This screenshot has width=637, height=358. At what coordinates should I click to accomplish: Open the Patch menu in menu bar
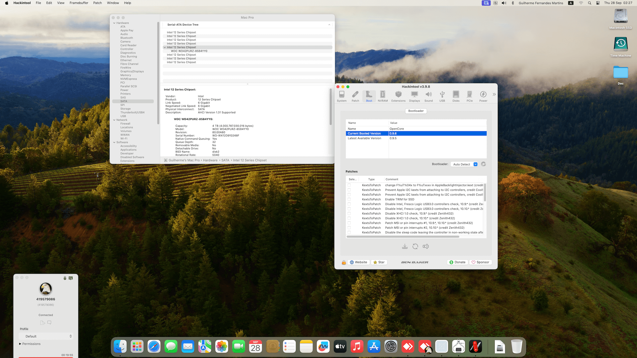tap(97, 3)
